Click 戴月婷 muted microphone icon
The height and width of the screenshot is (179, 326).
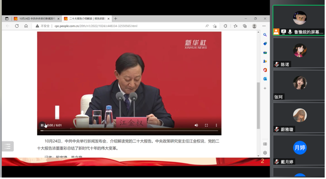tap(277, 162)
